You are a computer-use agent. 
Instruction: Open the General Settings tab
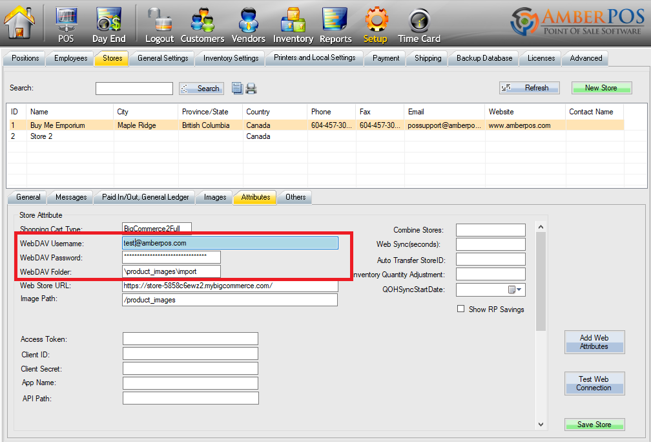(163, 58)
